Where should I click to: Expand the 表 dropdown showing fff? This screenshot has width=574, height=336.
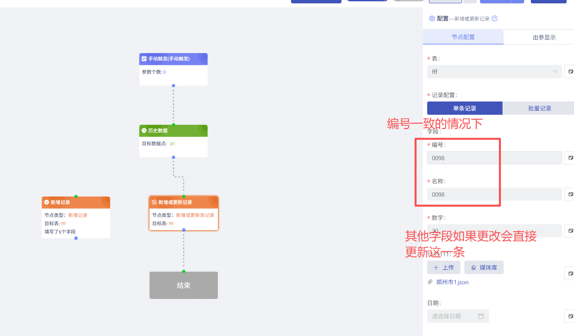(494, 72)
